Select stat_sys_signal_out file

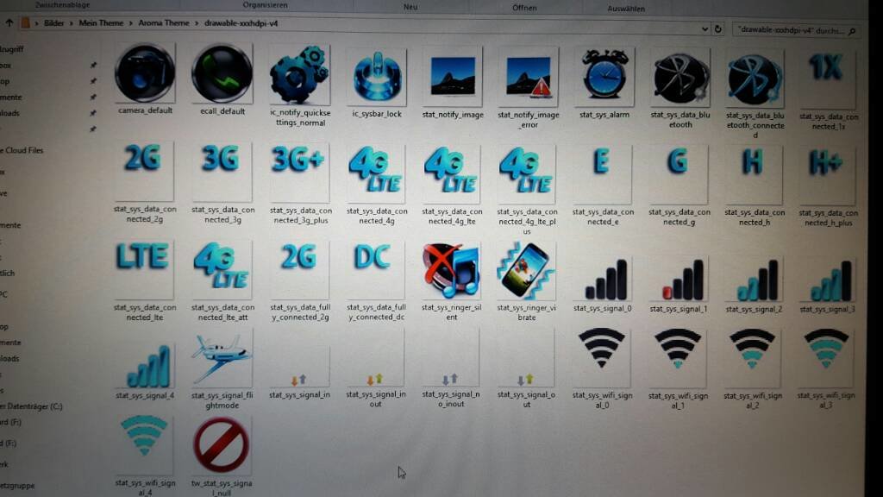tap(525, 358)
